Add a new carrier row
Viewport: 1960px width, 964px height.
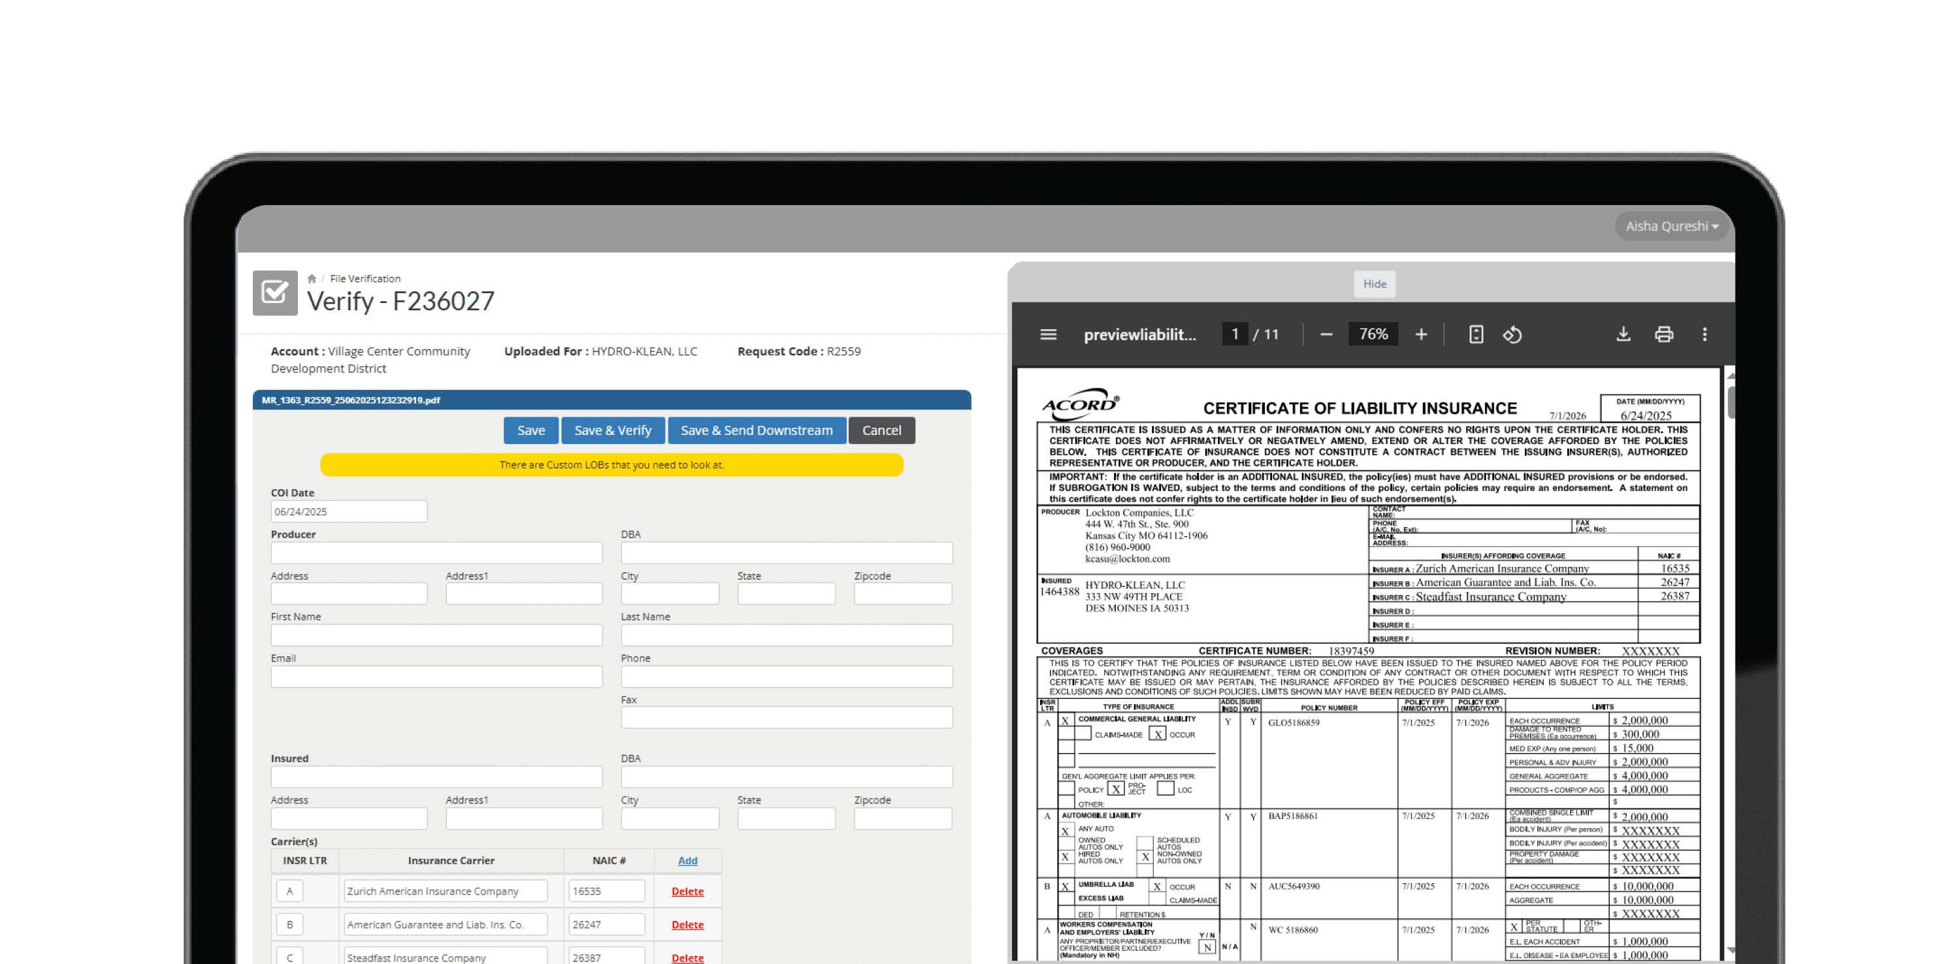click(x=687, y=861)
